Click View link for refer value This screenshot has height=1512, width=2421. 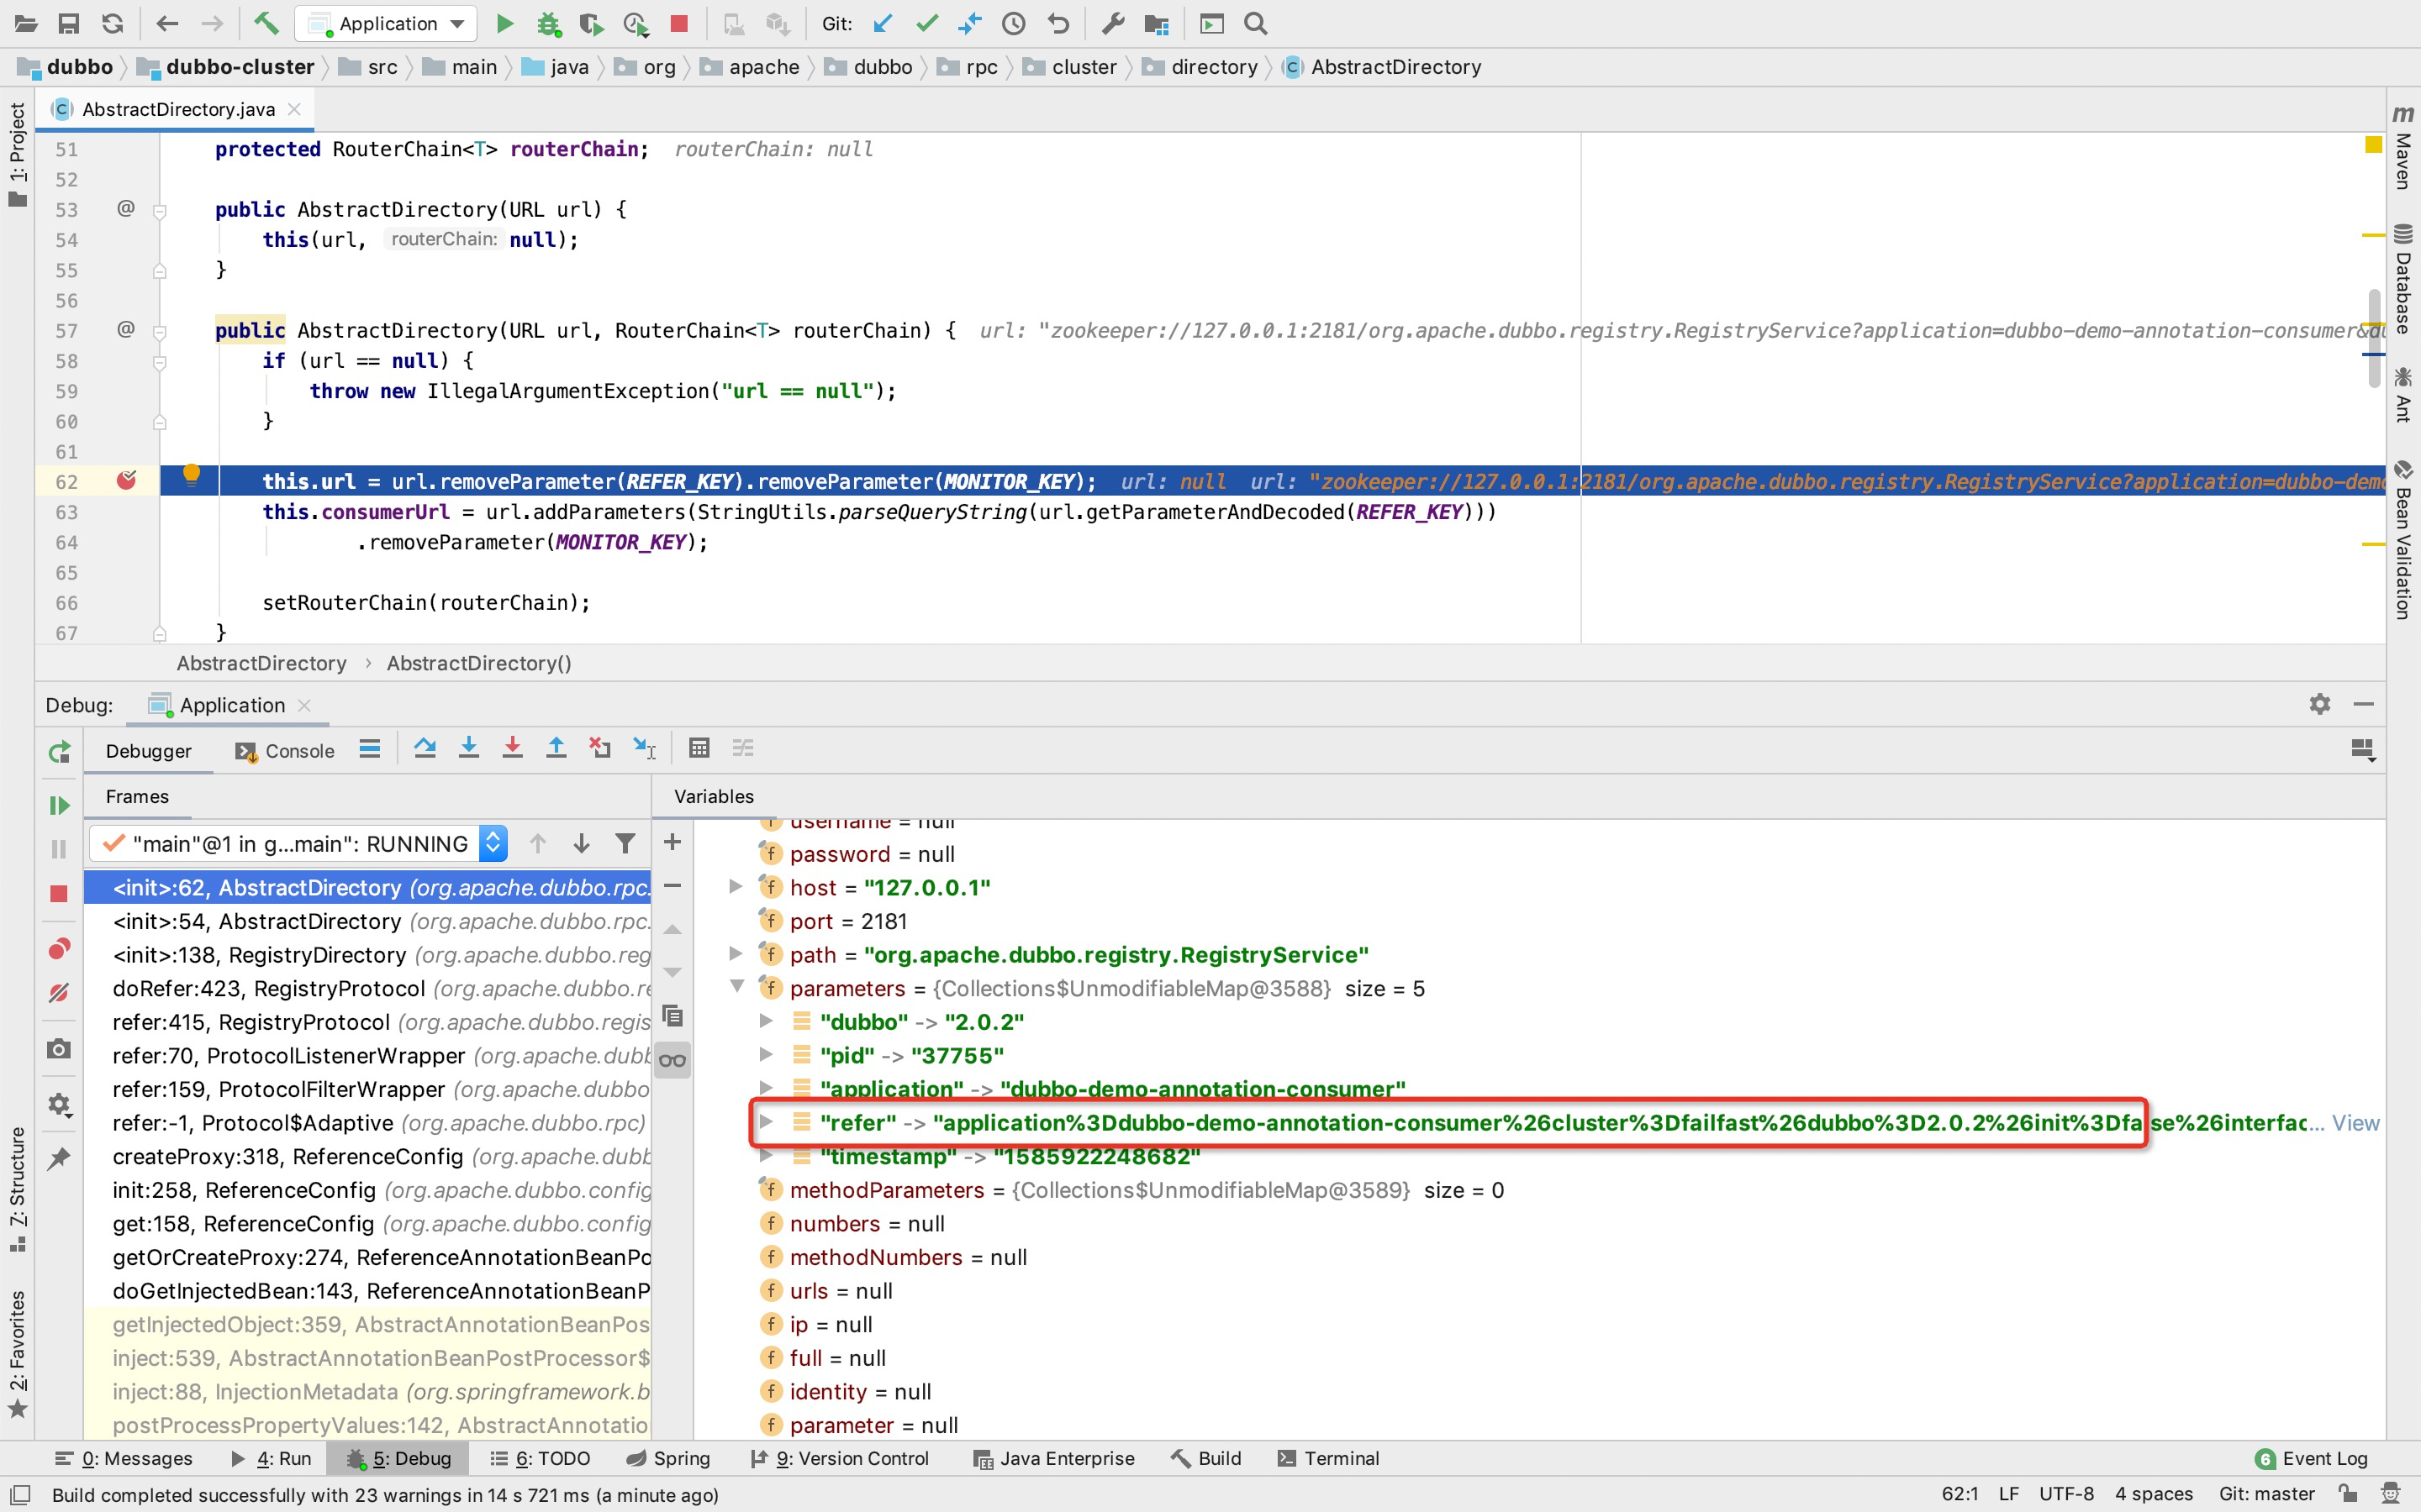[2355, 1123]
